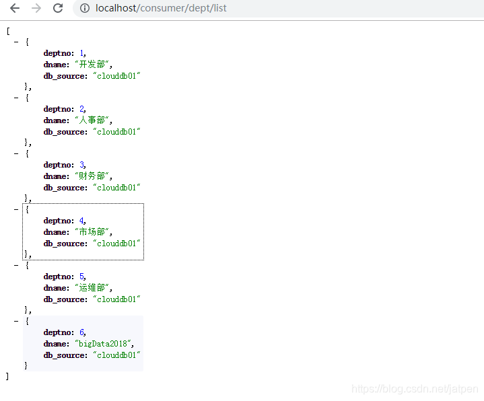Click the deptno value 4
This screenshot has height=401, width=484.
coord(81,221)
